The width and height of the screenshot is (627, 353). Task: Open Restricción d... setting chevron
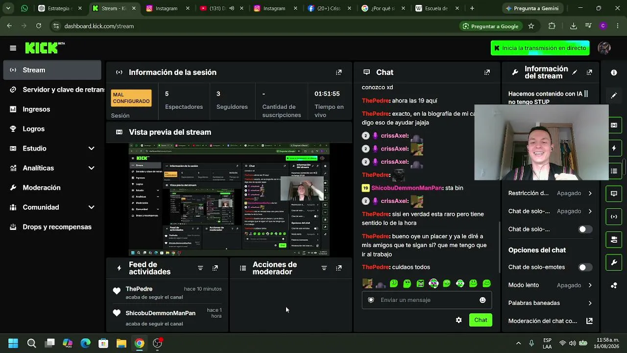pyautogui.click(x=590, y=193)
